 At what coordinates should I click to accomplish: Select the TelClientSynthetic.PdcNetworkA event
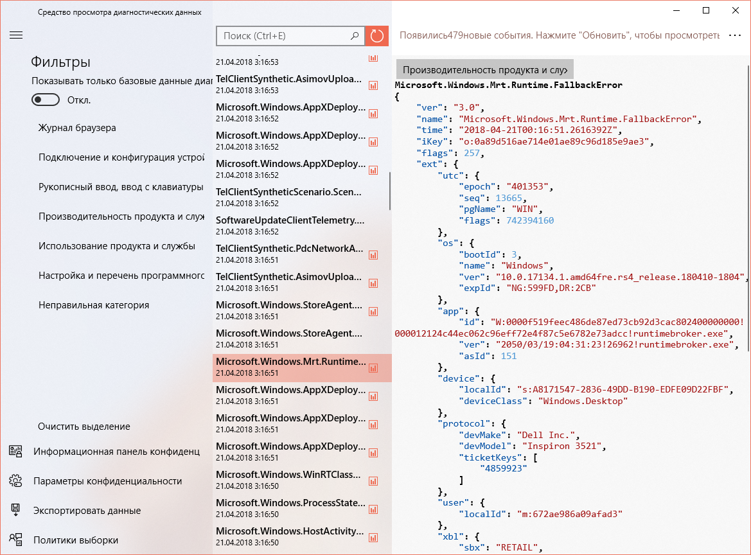tap(302, 253)
